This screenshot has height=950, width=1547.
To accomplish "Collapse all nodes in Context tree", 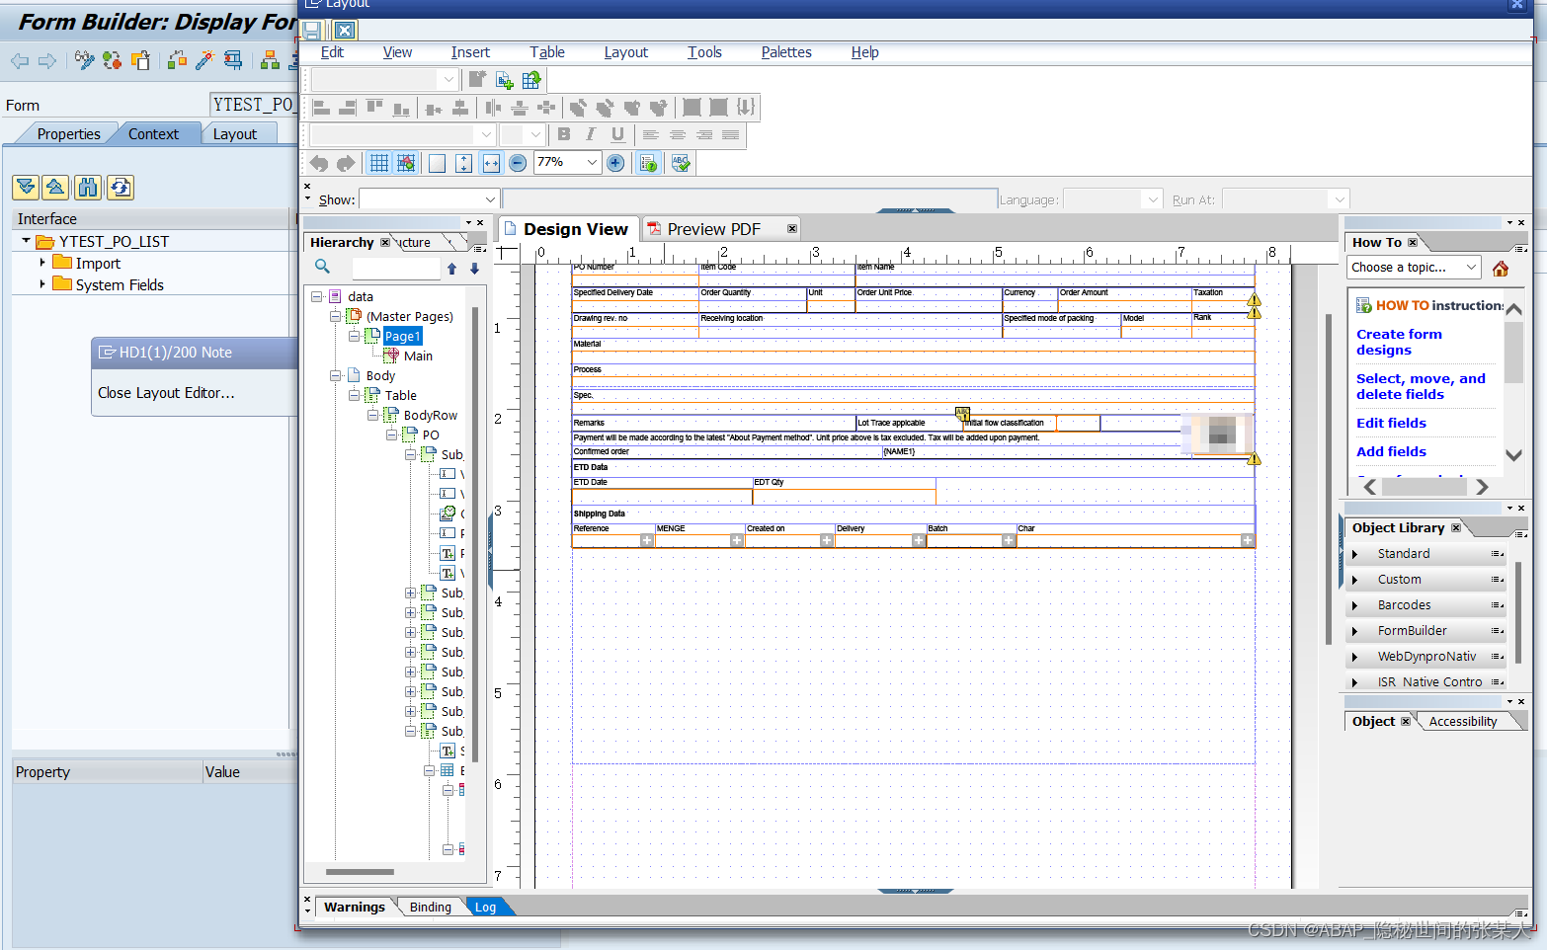I will [x=56, y=187].
